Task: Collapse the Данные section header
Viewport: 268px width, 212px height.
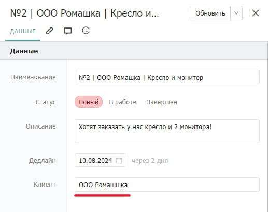Action: 134,51
